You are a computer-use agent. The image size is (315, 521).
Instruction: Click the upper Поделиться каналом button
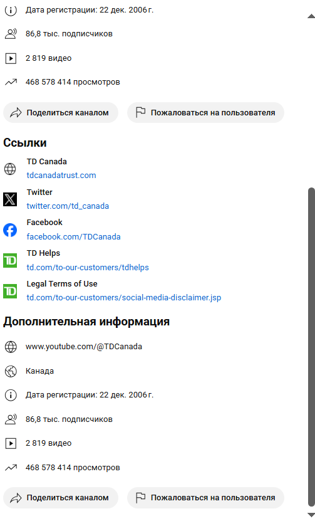(x=61, y=113)
